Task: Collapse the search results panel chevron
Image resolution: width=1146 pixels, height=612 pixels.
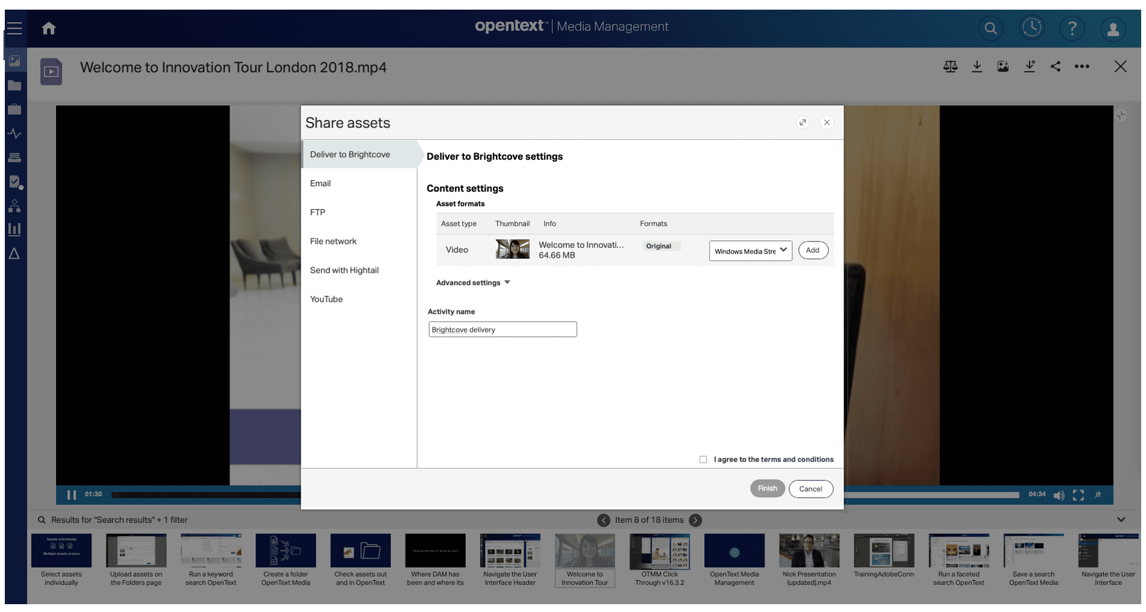Action: [x=1121, y=519]
